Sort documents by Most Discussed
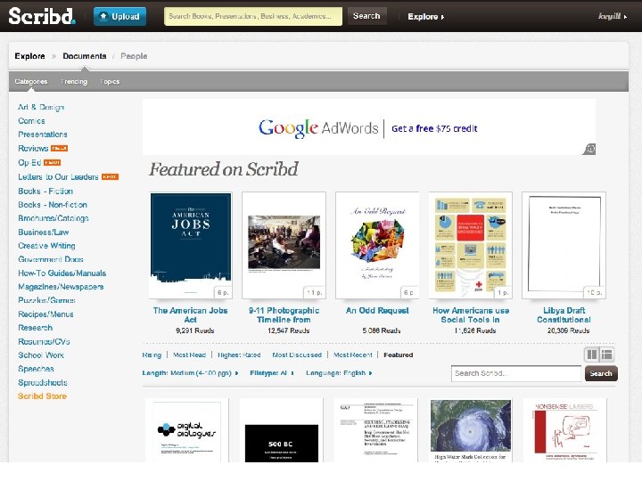 pos(297,355)
